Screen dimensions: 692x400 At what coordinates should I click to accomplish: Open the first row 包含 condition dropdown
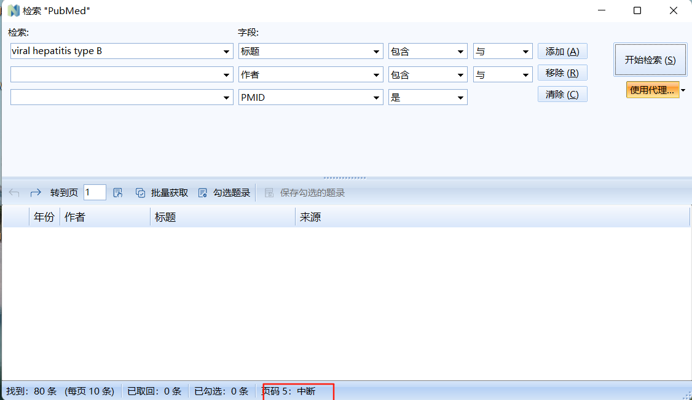pyautogui.click(x=460, y=52)
